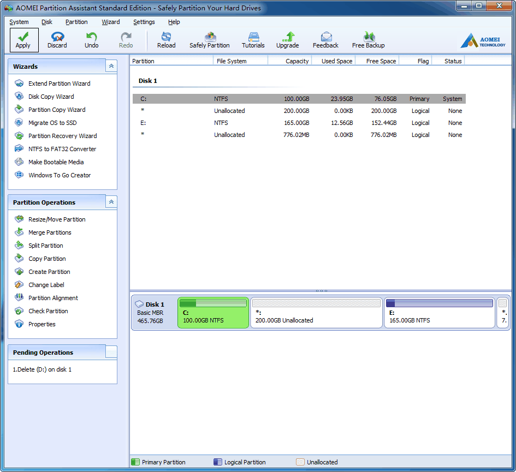Sort by the Partition column header

pos(171,61)
